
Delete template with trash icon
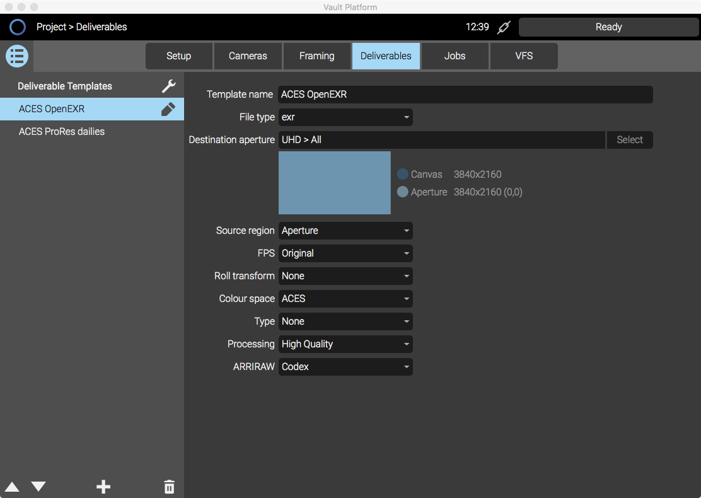tap(169, 487)
